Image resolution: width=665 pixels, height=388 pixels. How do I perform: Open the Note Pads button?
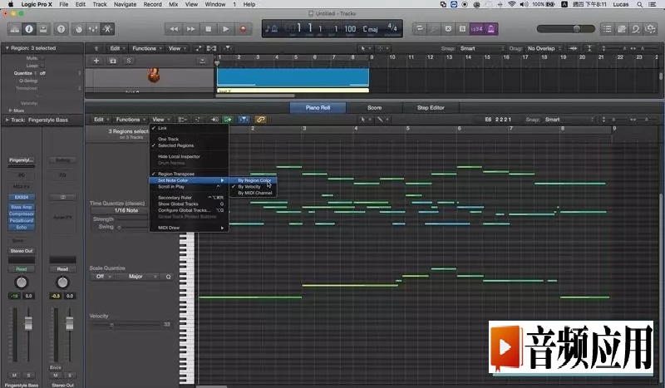(622, 29)
